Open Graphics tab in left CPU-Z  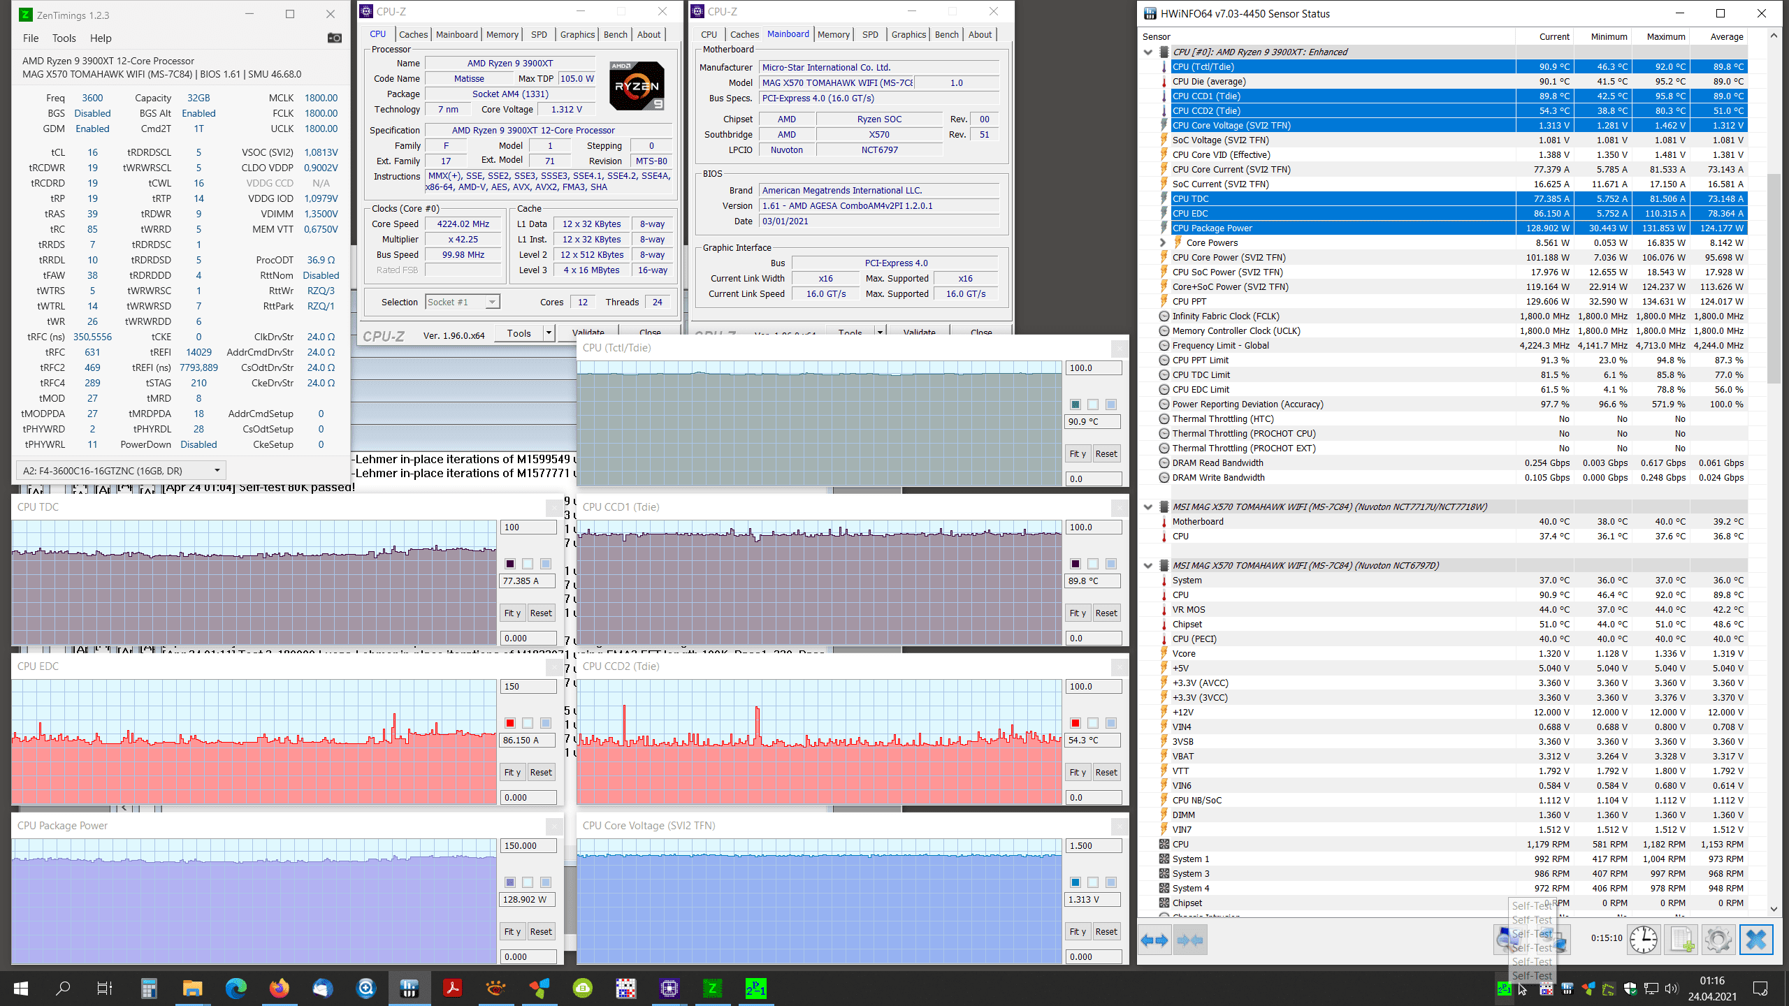pyautogui.click(x=577, y=34)
